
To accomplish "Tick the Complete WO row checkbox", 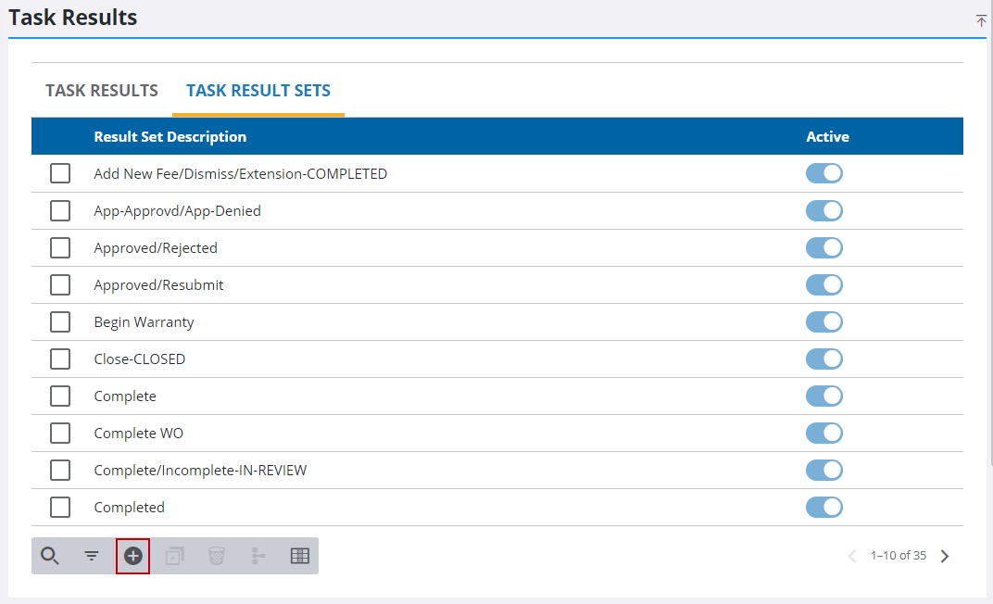I will click(x=60, y=434).
